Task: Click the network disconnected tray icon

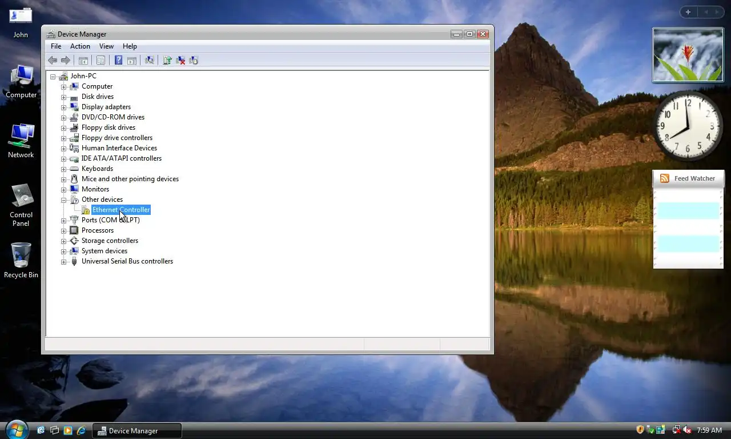Action: (x=677, y=430)
